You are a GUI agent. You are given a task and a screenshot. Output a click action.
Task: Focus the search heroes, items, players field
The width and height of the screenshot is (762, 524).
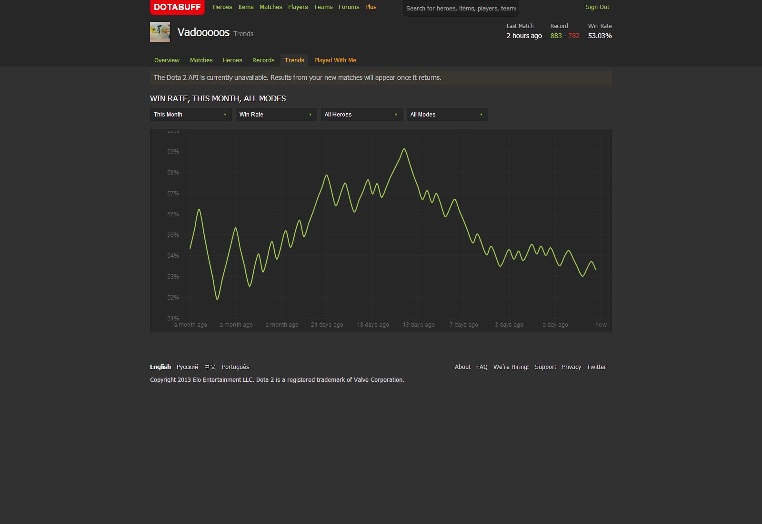coord(461,8)
